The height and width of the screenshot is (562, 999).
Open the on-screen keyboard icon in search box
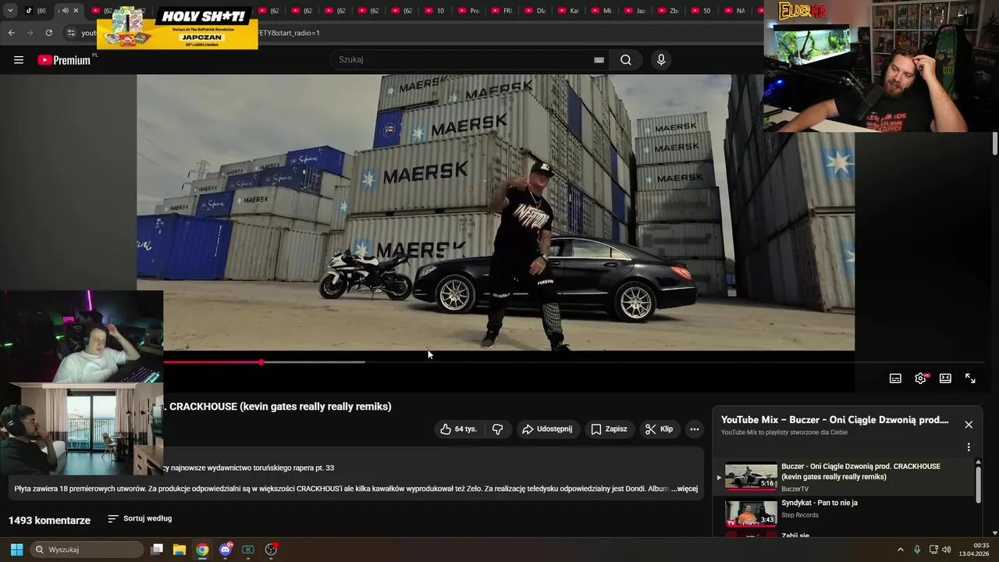599,60
